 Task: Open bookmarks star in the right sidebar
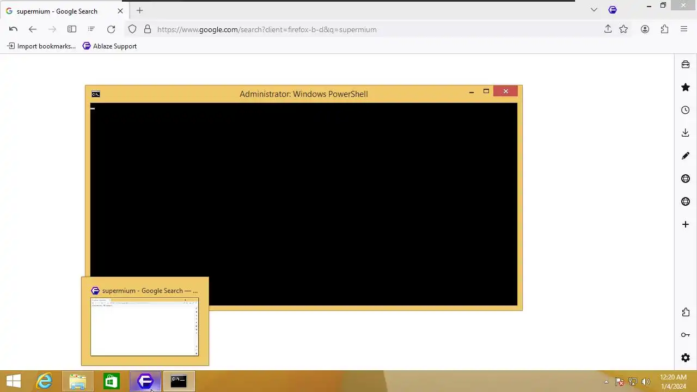[686, 87]
